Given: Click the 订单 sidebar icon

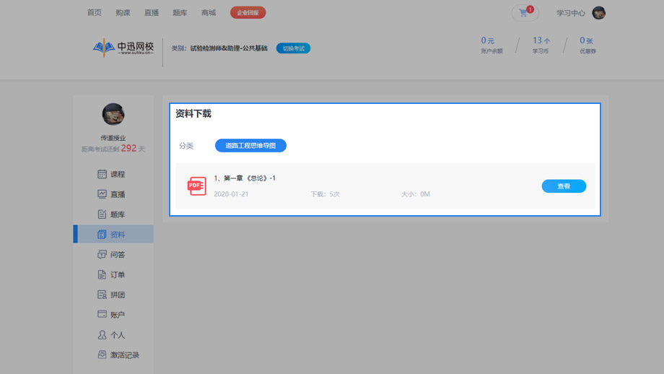Looking at the screenshot, I should click(102, 275).
